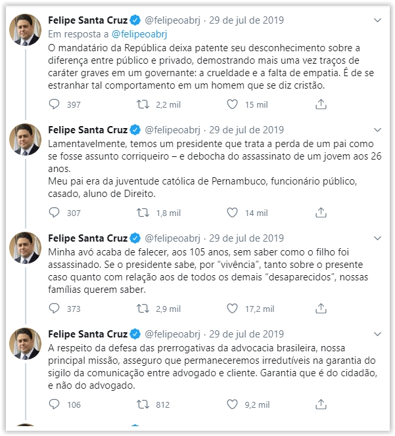Like the tweet with 17,2 mil likes
The image size is (395, 436).
click(231, 309)
